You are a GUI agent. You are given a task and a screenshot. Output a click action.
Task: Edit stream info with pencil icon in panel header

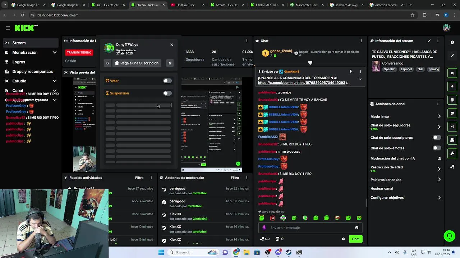429,41
